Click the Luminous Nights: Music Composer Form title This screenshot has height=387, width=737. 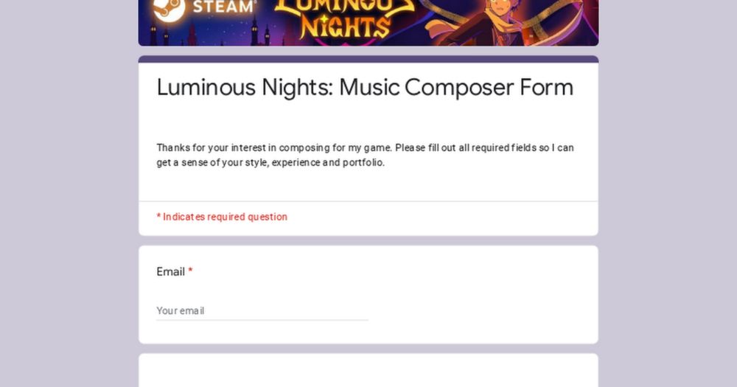365,88
